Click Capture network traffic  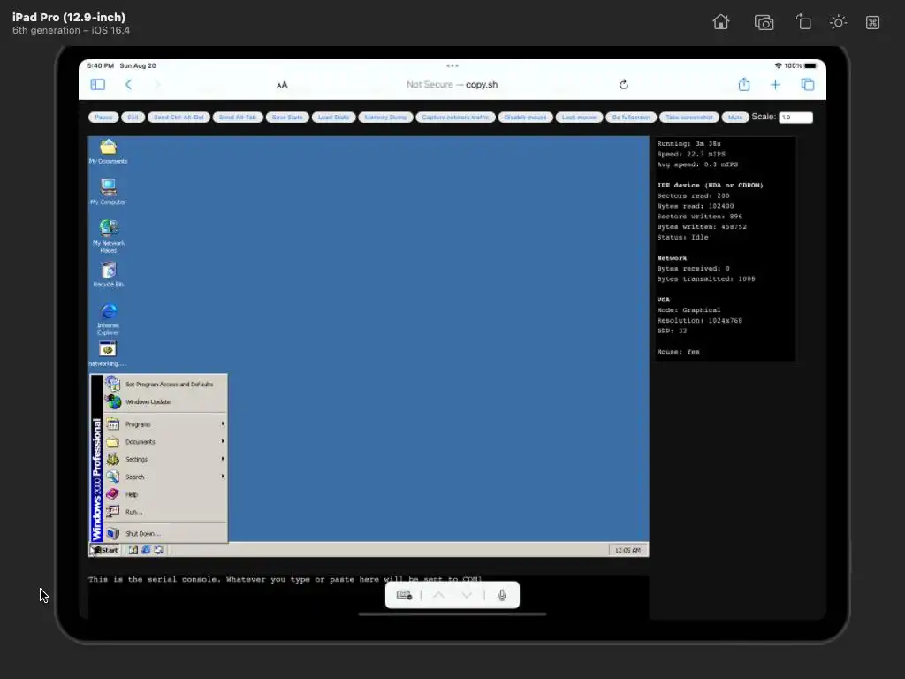pyautogui.click(x=455, y=118)
